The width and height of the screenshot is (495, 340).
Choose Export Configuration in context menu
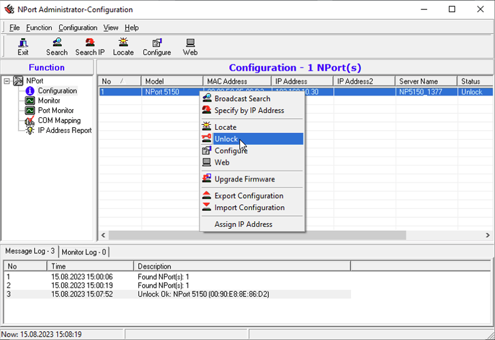click(x=252, y=196)
